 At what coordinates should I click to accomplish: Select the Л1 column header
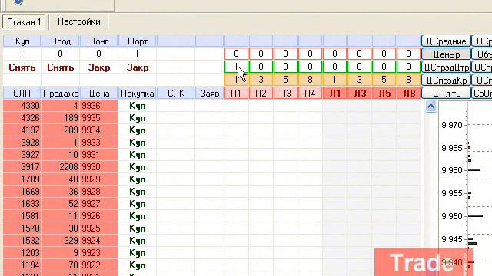(x=334, y=94)
